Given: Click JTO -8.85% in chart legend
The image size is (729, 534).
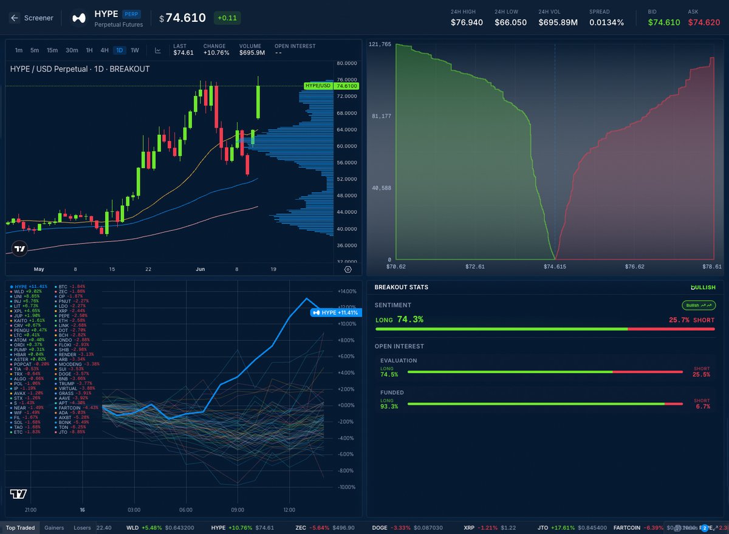Looking at the screenshot, I should (x=70, y=432).
